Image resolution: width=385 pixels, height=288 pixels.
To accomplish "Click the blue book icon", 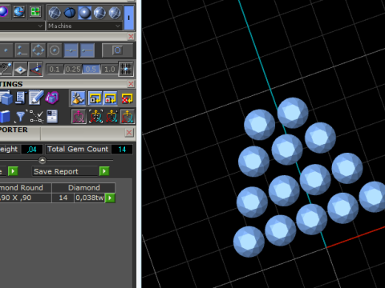I will point(5,117).
